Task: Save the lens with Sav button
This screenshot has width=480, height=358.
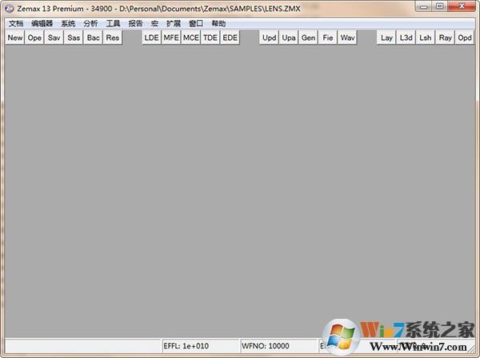Action: click(54, 38)
